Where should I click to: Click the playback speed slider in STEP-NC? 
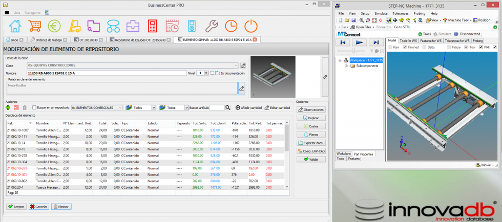click(353, 51)
